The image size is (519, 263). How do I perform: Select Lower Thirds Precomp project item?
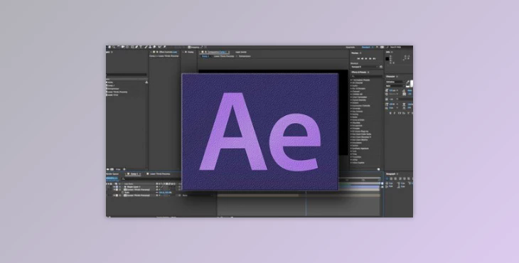tap(117, 92)
